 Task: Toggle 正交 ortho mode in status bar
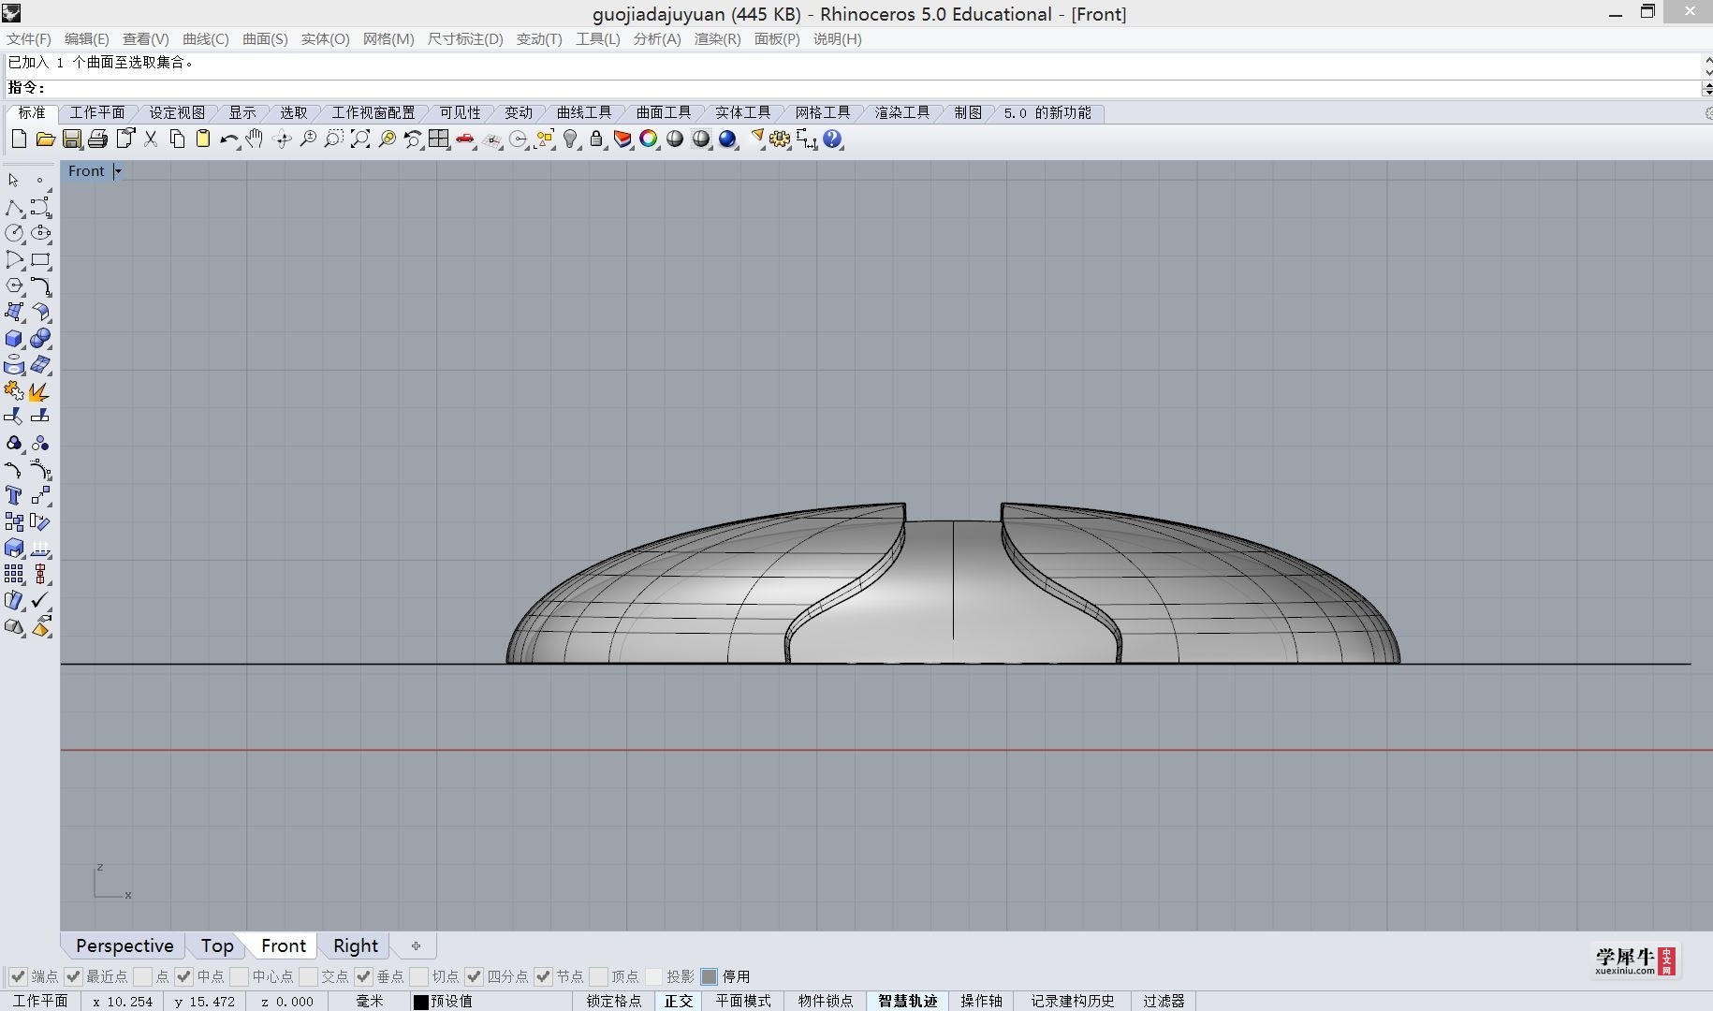click(x=679, y=1001)
